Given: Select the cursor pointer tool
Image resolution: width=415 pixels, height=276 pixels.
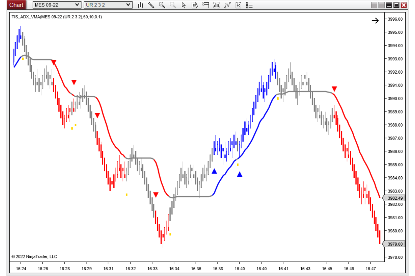Looking at the screenshot, I should click(184, 5).
